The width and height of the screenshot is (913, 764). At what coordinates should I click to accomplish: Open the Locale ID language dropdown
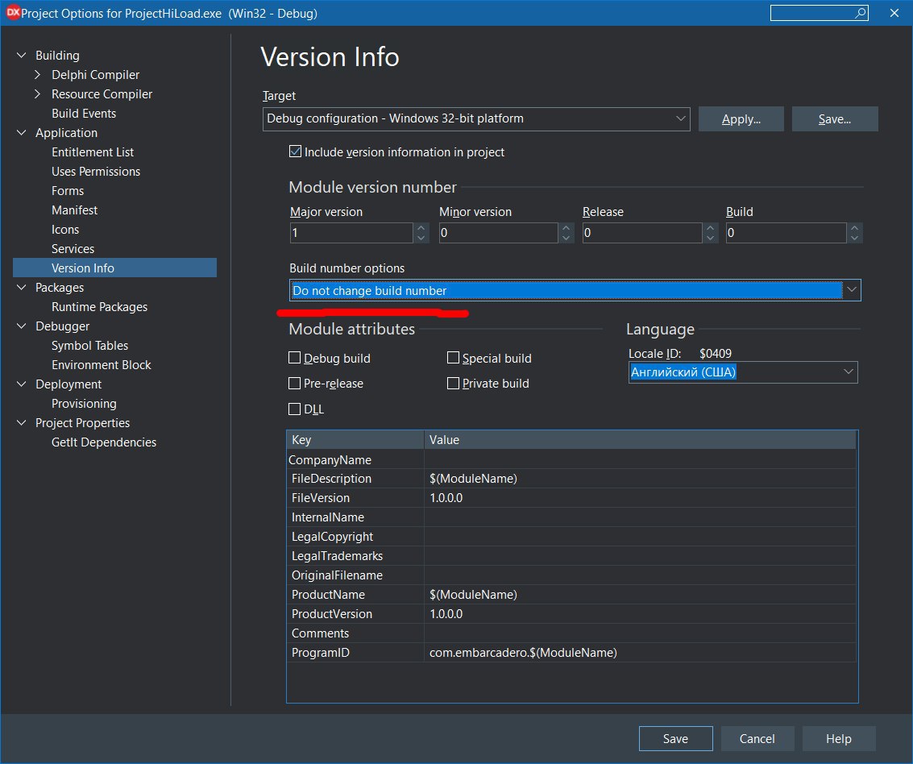click(x=743, y=372)
